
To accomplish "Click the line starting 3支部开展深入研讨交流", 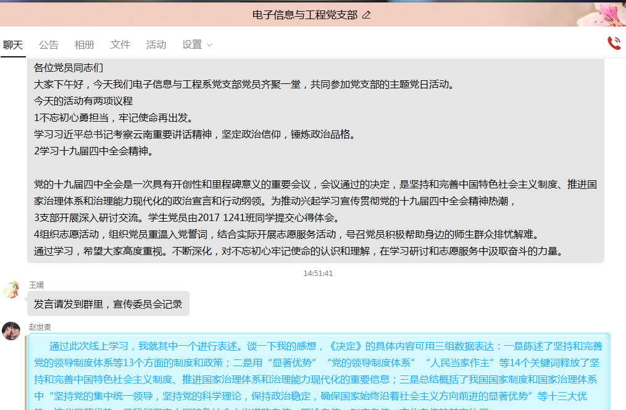I will (188, 218).
